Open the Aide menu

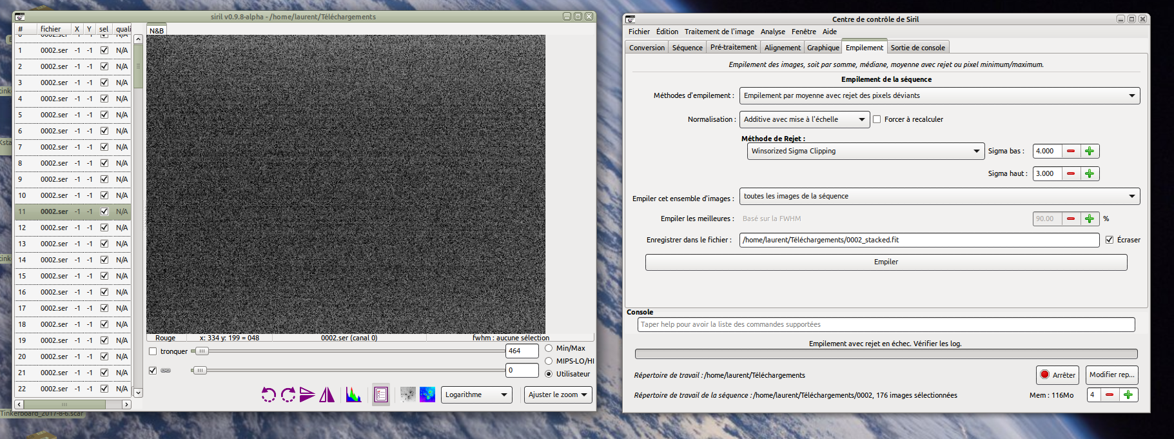[x=830, y=32]
